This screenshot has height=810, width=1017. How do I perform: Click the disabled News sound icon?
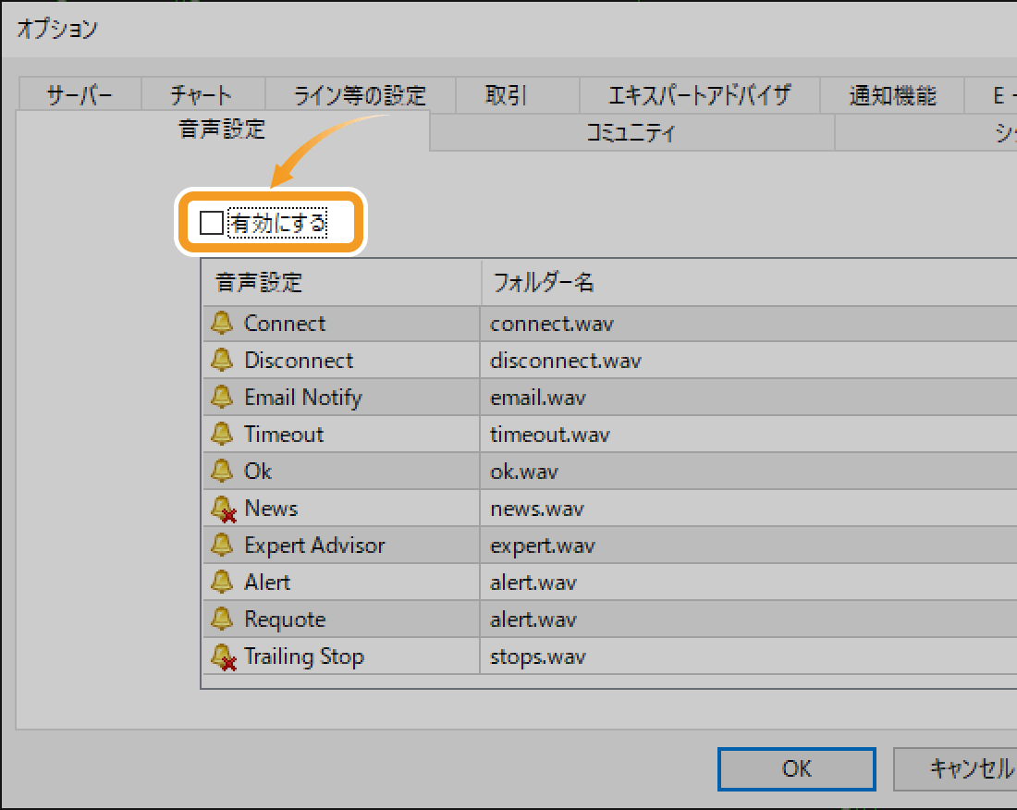(222, 508)
